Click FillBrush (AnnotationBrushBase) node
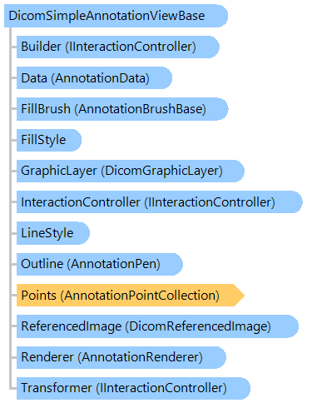This screenshot has width=317, height=403. [x=122, y=109]
